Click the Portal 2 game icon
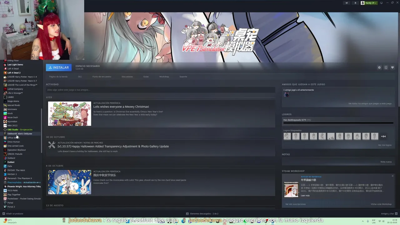 tap(5, 207)
